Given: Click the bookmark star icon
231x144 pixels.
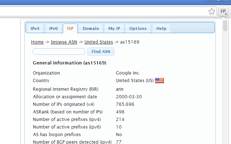Looking at the screenshot, I should [x=212, y=12].
